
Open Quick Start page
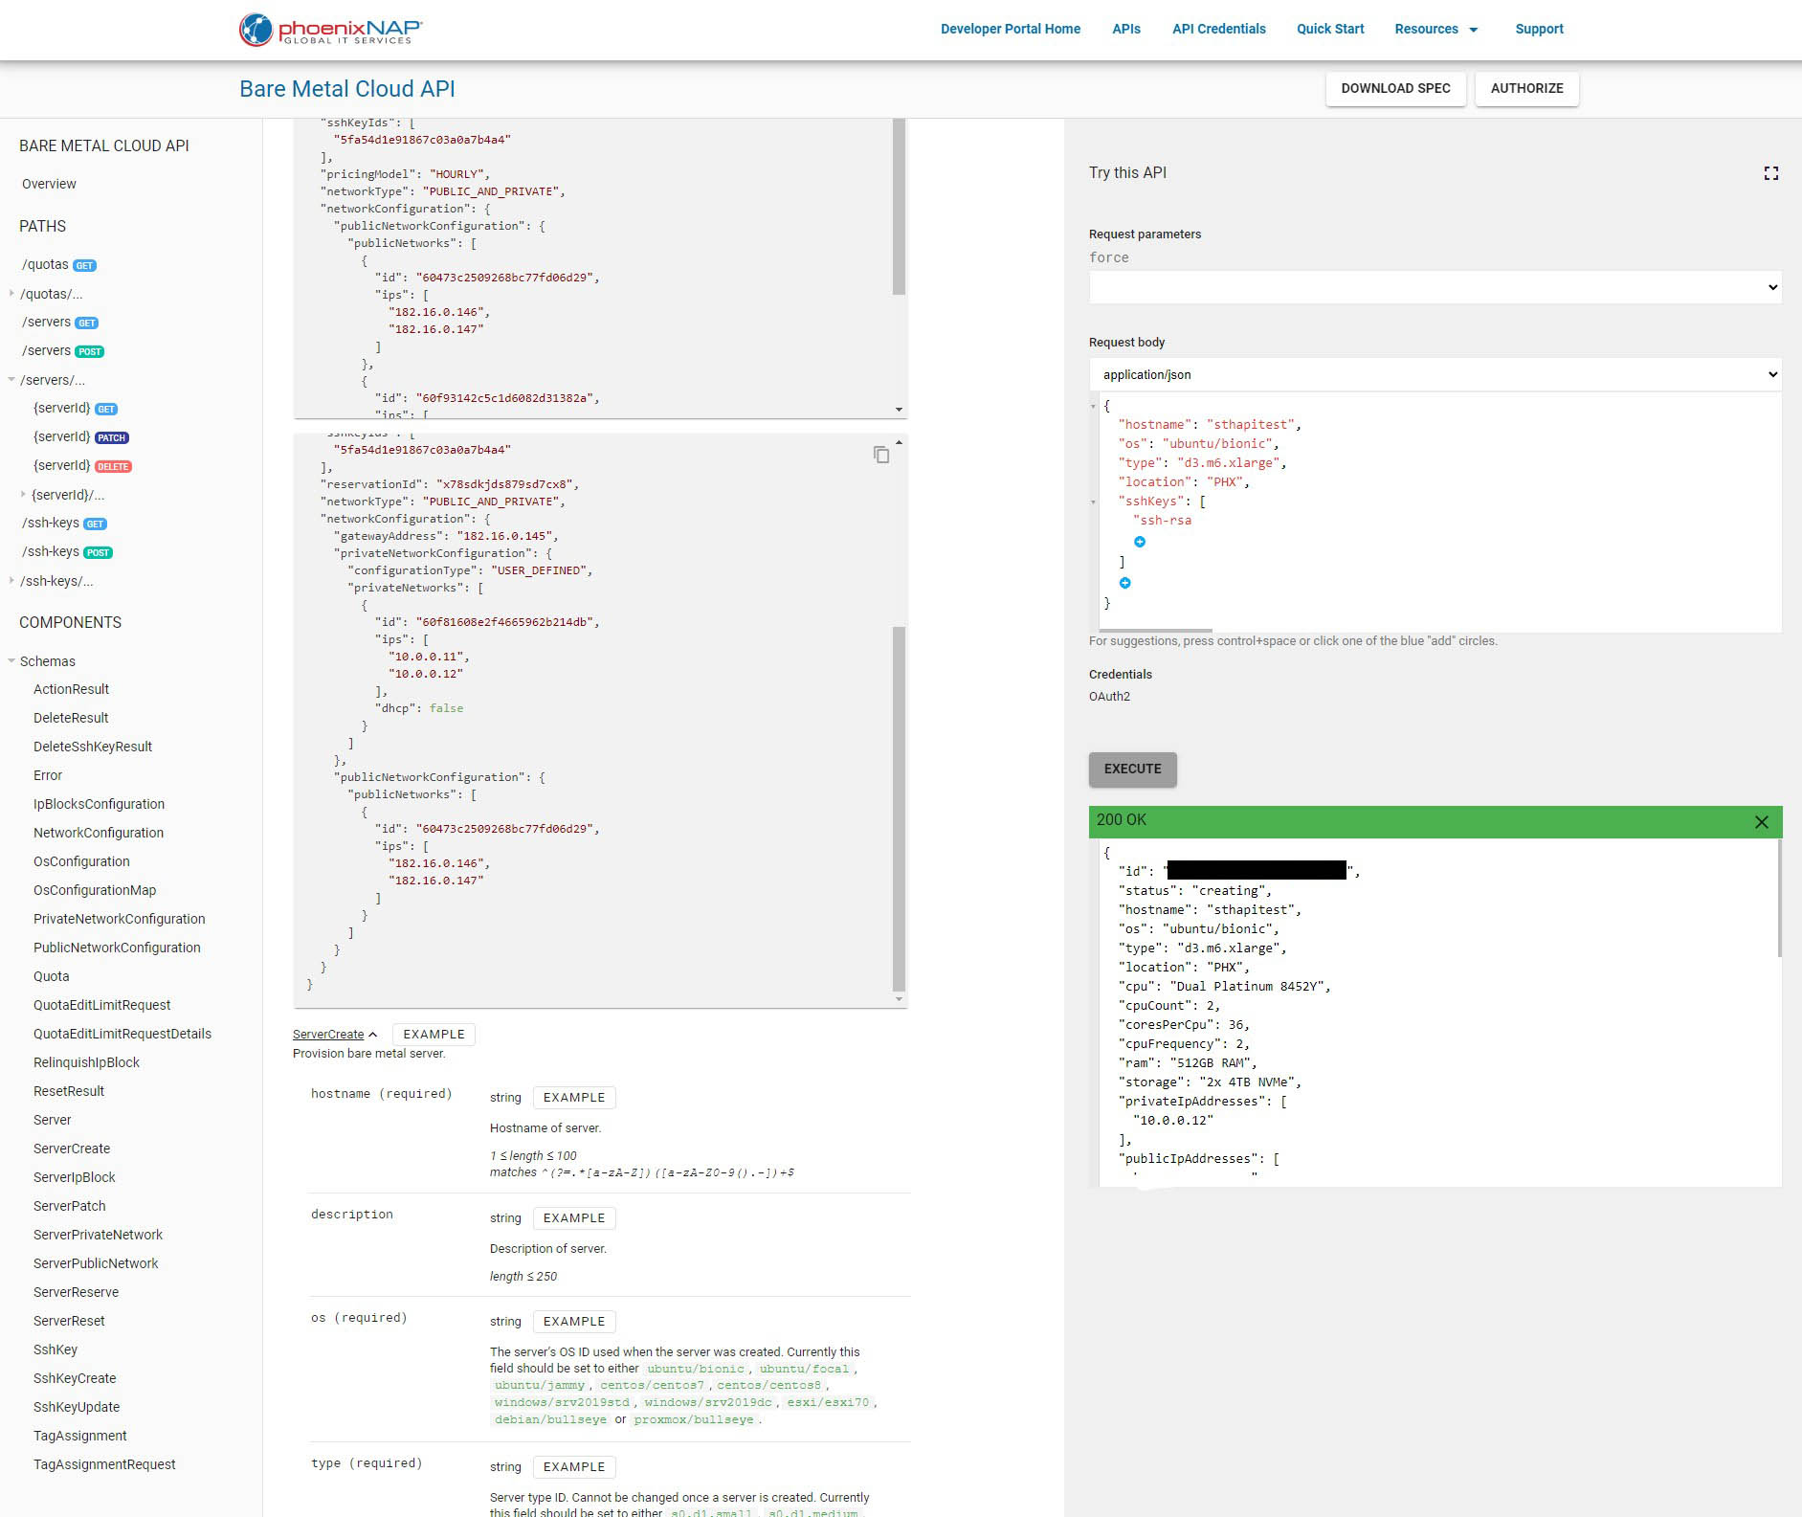point(1330,29)
